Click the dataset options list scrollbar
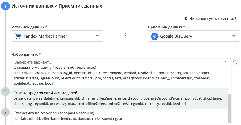This screenshot has height=125, width=241. [x=229, y=108]
